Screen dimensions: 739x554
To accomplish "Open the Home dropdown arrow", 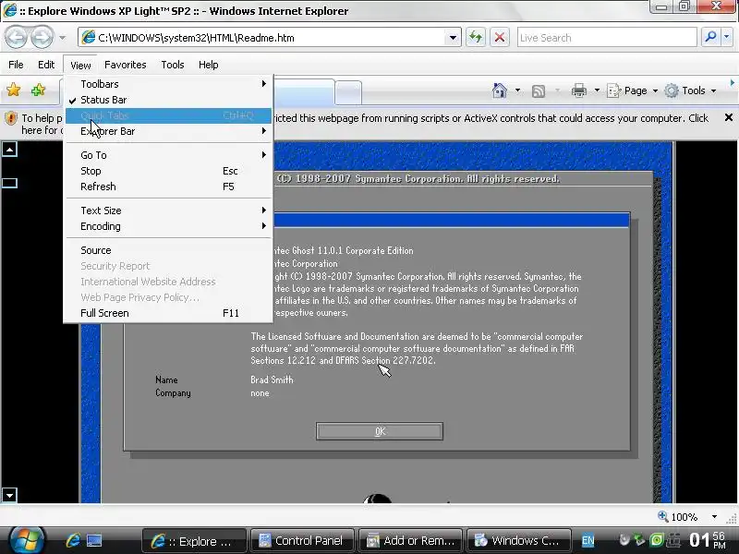I will pos(517,90).
